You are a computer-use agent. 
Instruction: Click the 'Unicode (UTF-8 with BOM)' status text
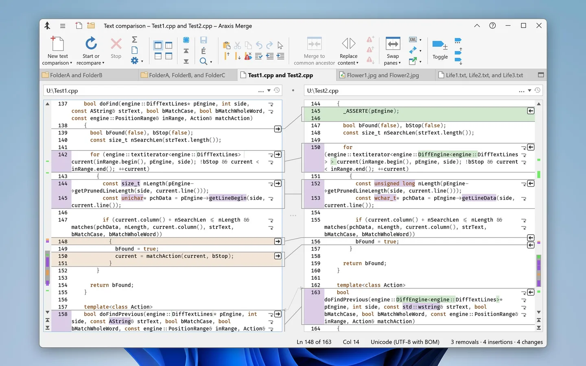pos(405,342)
